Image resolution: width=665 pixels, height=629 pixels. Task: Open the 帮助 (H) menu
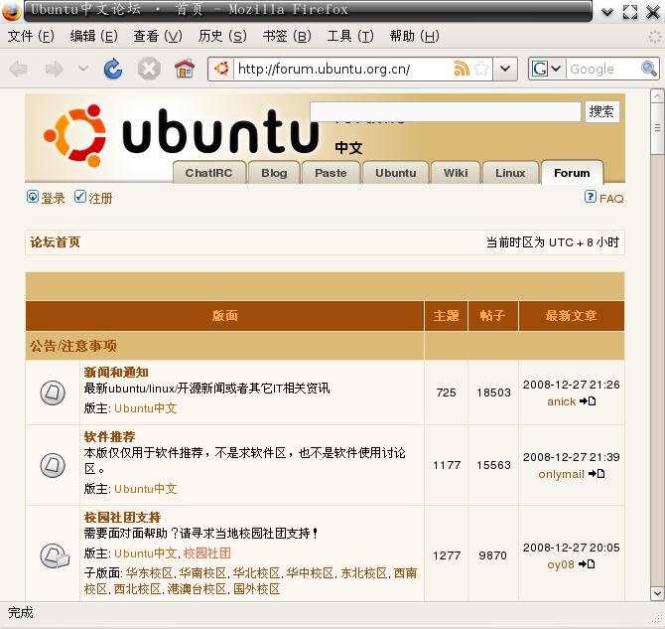(414, 36)
